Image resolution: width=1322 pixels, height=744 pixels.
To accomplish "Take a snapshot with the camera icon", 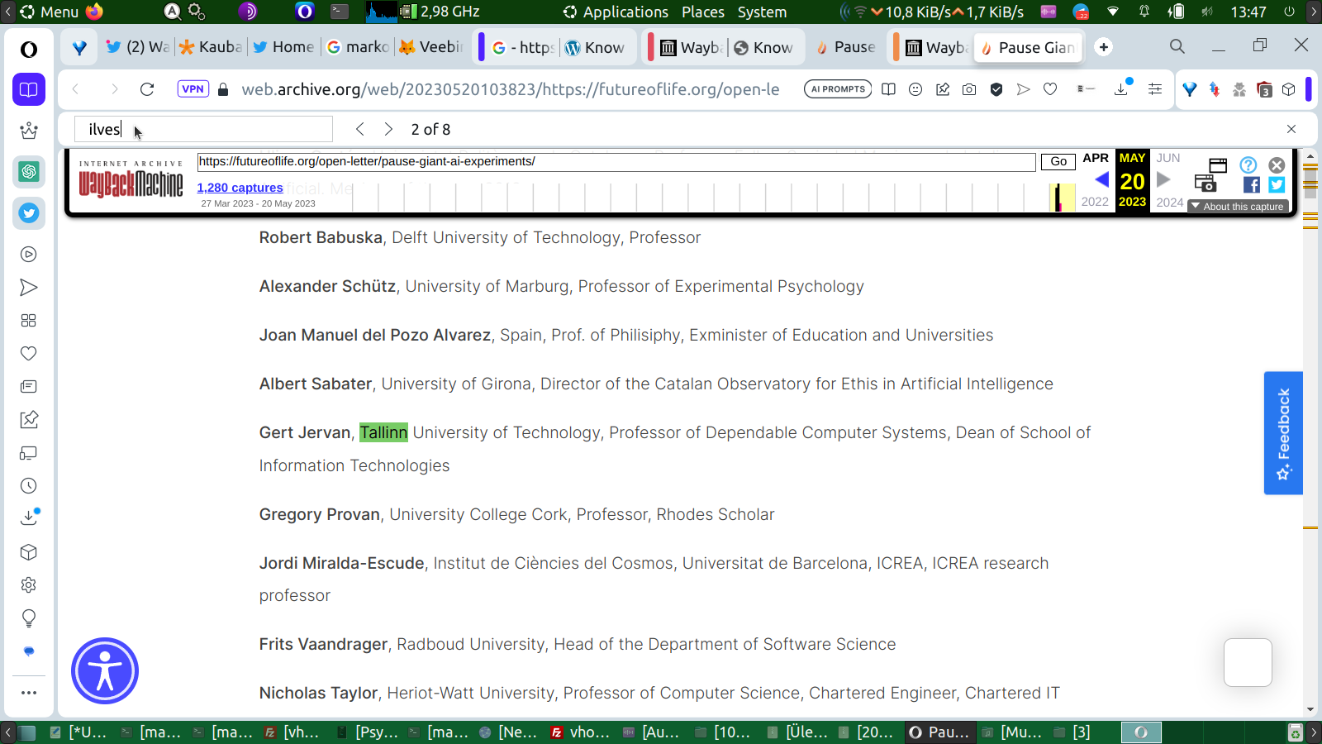I will pos(969,89).
